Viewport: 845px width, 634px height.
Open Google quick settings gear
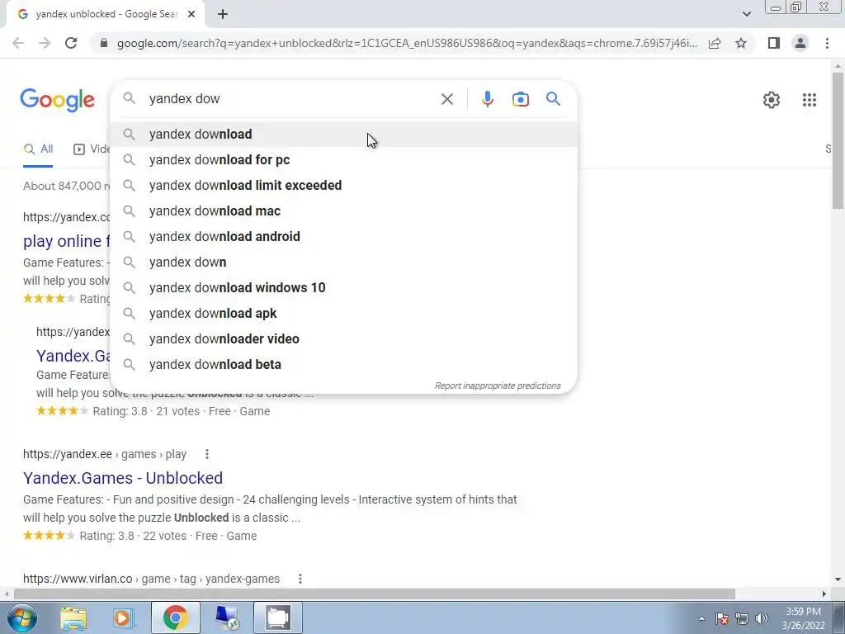tap(772, 100)
